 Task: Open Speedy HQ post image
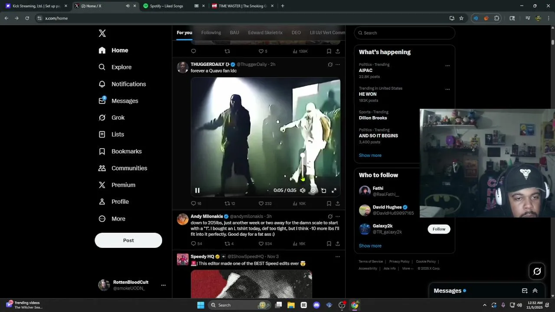tap(251, 284)
